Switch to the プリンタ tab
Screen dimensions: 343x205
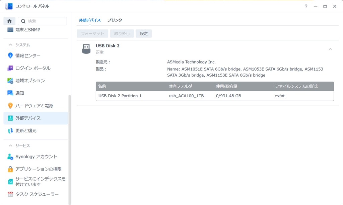115,20
